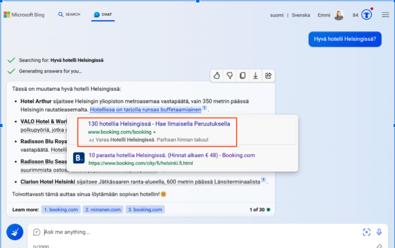Image resolution: width=395 pixels, height=248 pixels.
Task: Click the thumbs down dislike icon
Action: pyautogui.click(x=229, y=75)
